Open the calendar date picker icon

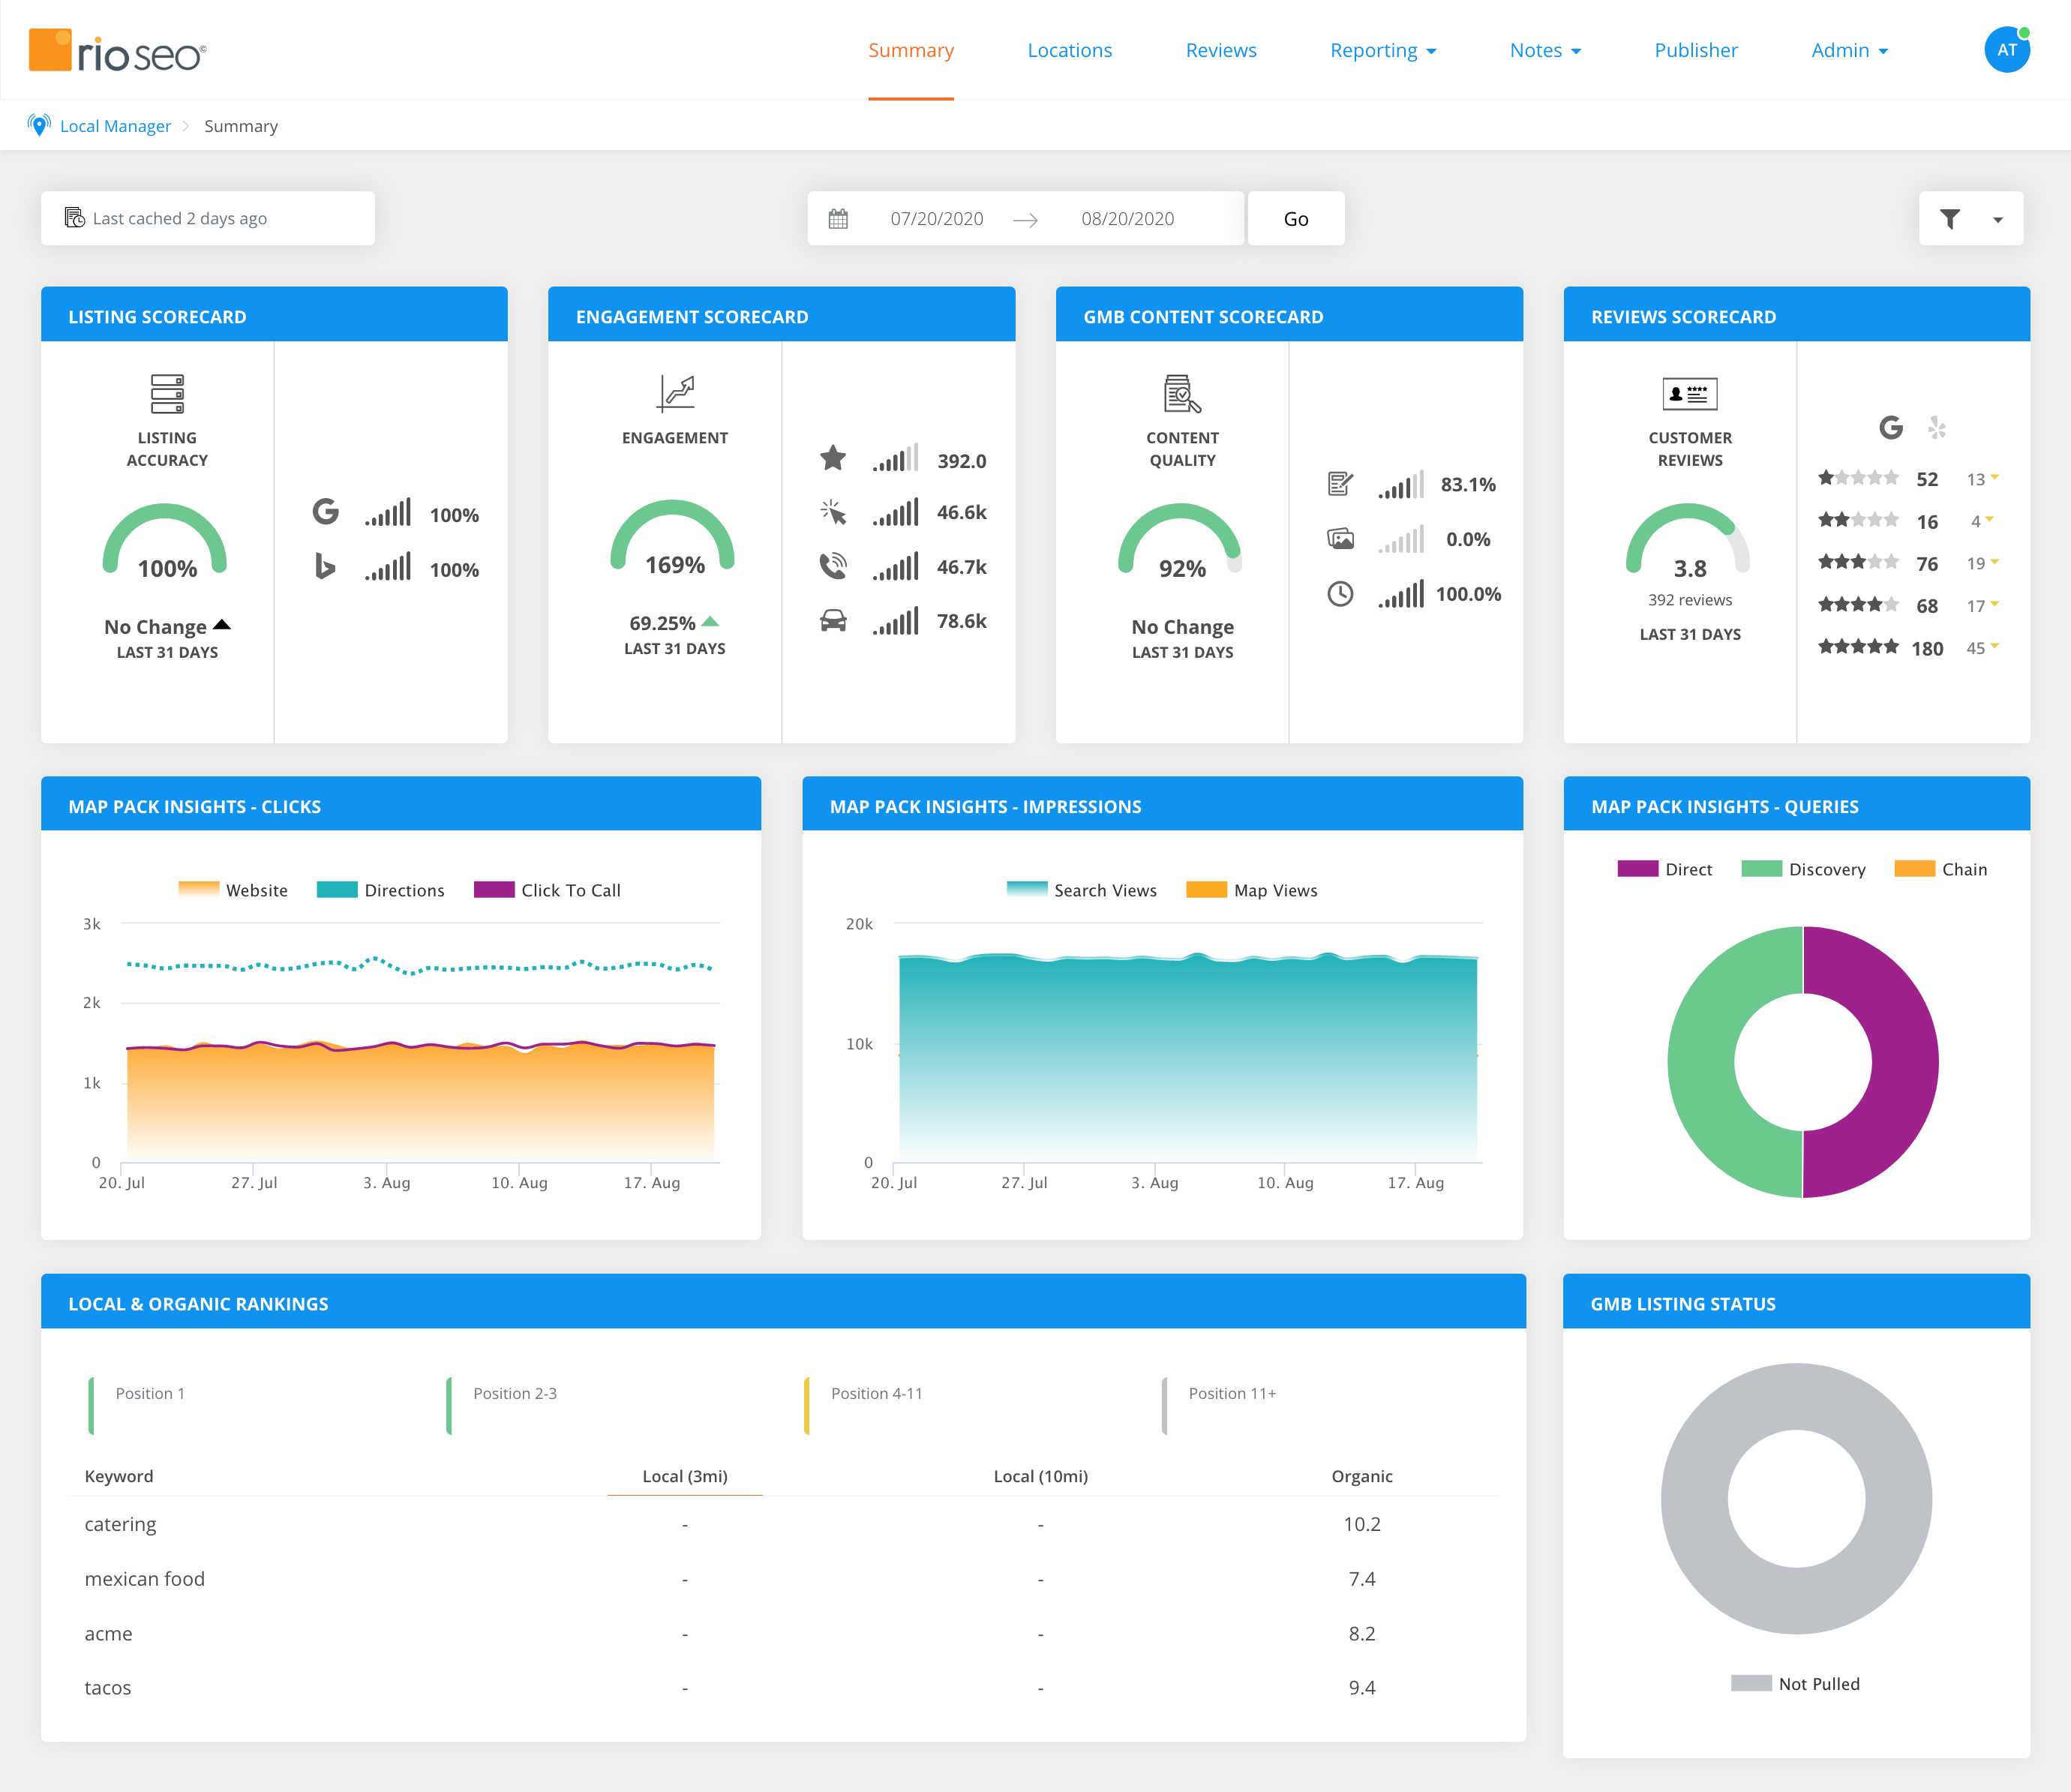coord(839,218)
